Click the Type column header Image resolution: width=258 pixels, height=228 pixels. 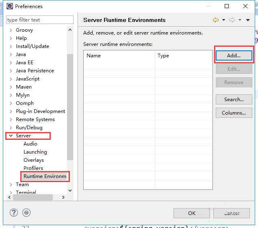pos(184,56)
